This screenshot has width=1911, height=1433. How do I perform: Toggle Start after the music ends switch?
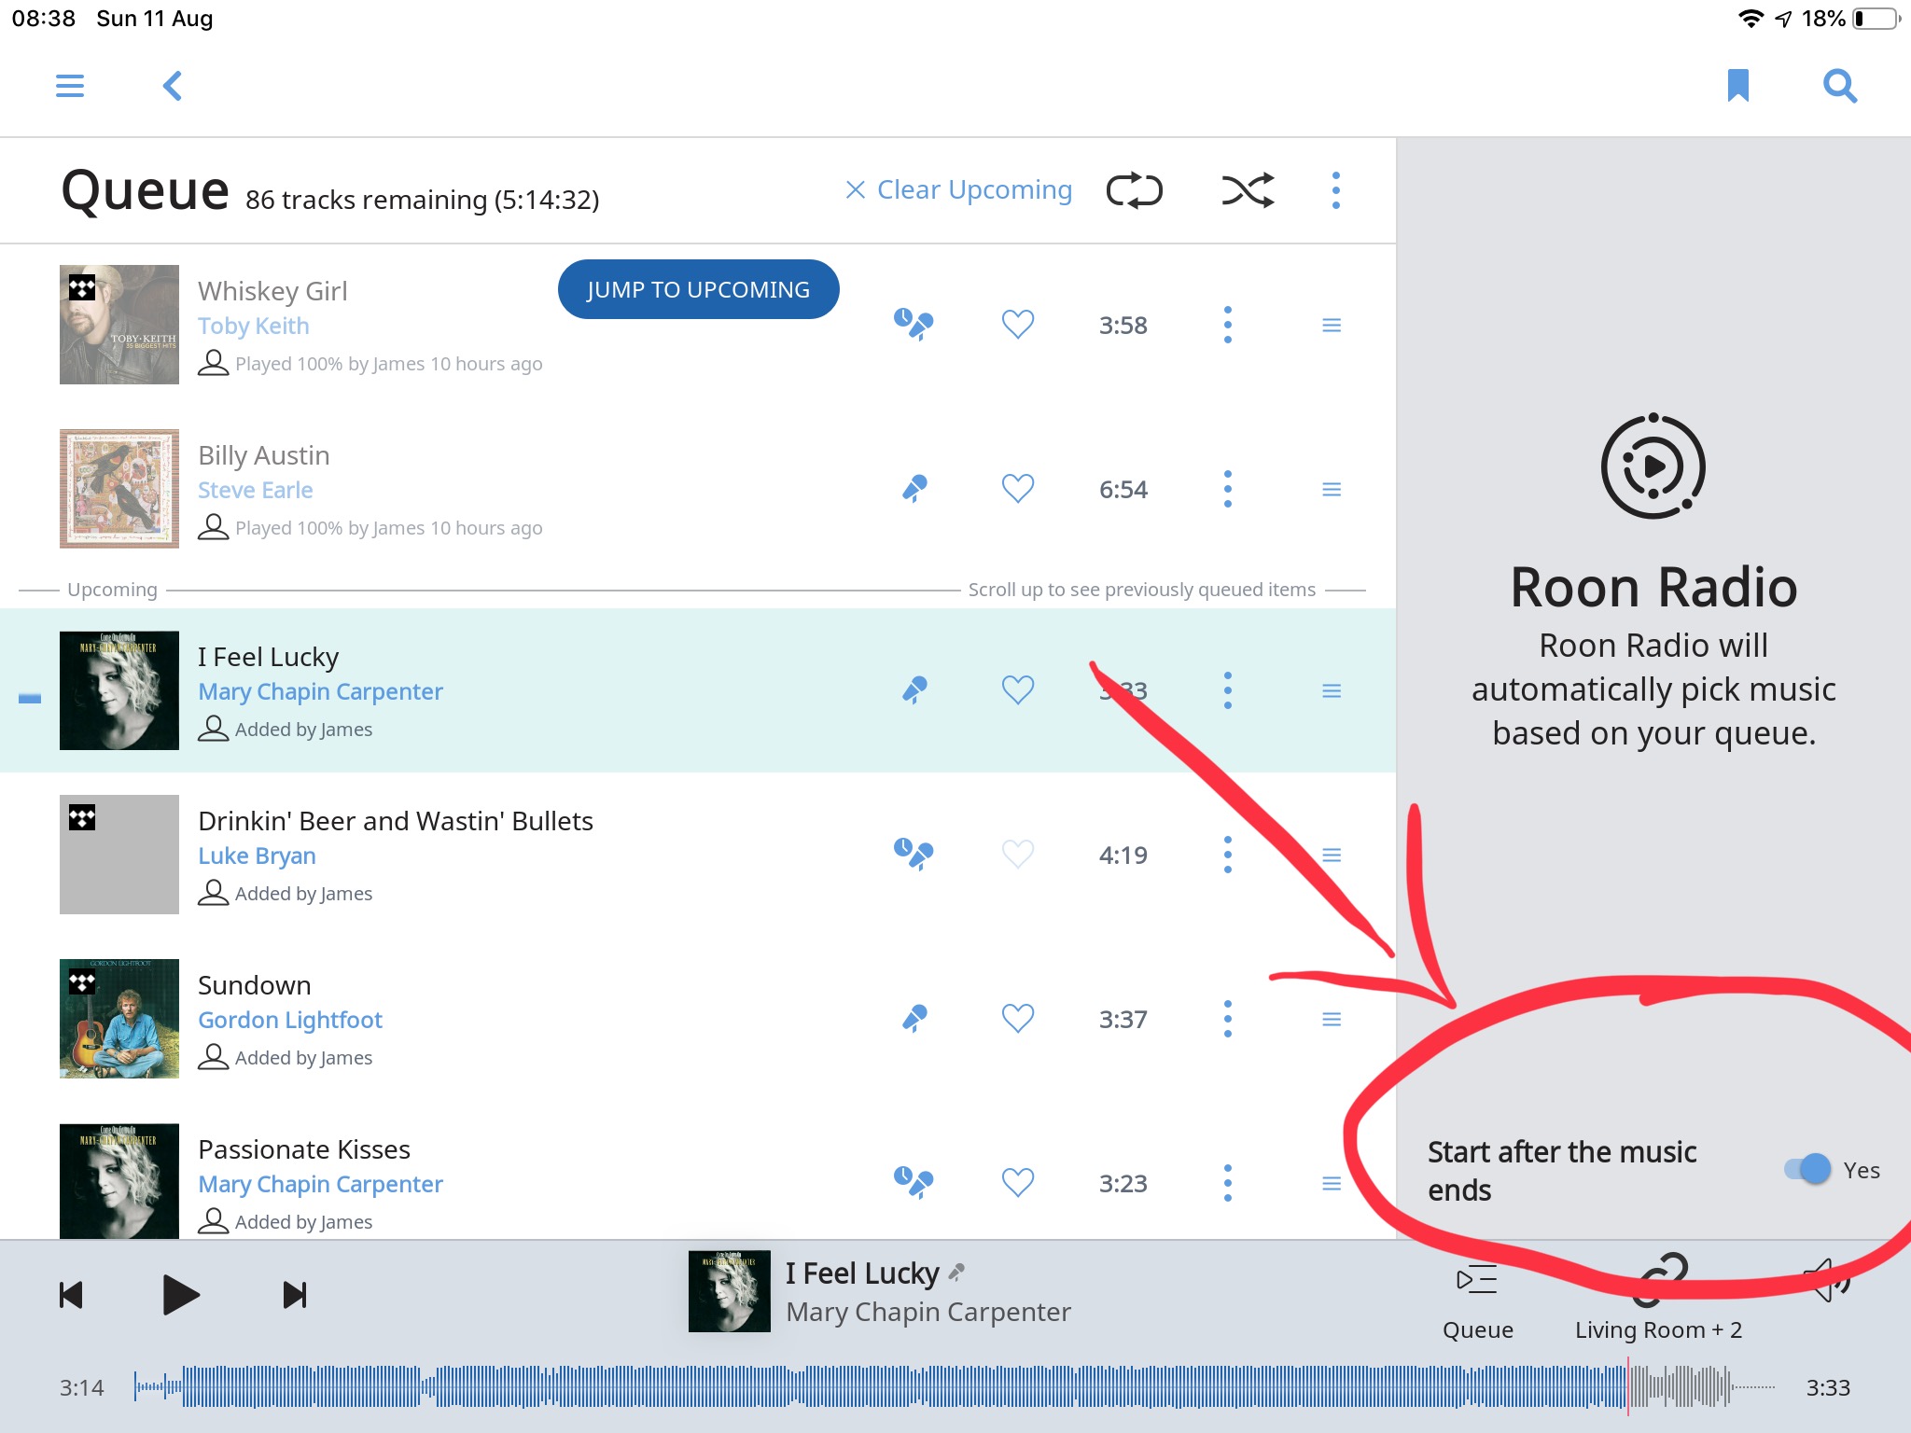pyautogui.click(x=1807, y=1169)
